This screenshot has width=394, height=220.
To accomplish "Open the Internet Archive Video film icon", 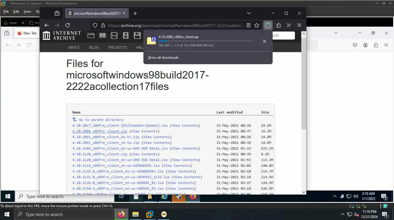I will point(114,36).
